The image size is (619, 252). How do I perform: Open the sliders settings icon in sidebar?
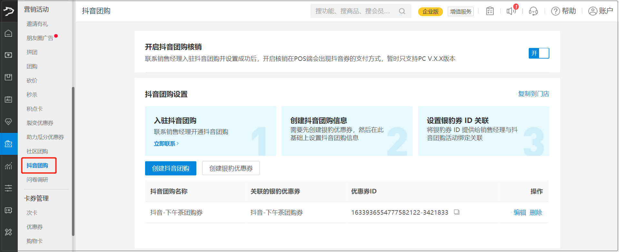tap(9, 188)
